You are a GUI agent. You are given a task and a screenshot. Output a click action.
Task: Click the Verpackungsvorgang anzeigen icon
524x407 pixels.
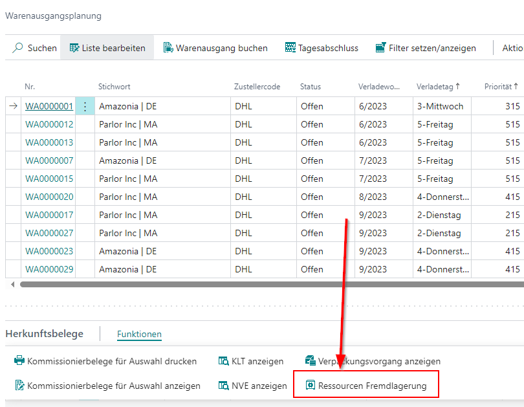point(312,362)
